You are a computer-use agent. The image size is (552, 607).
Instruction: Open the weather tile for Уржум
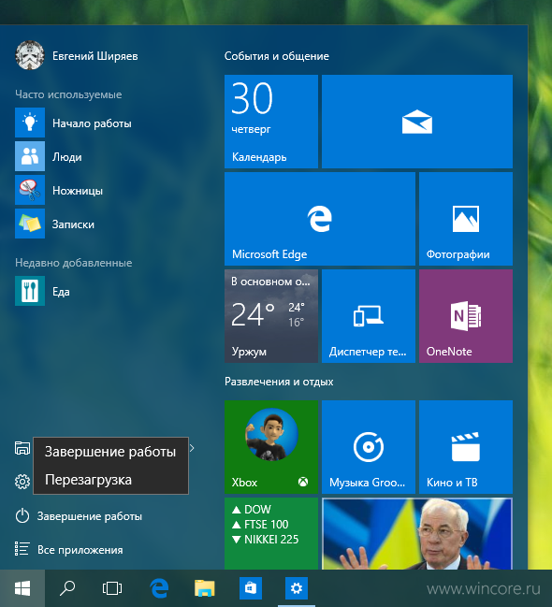tap(271, 316)
